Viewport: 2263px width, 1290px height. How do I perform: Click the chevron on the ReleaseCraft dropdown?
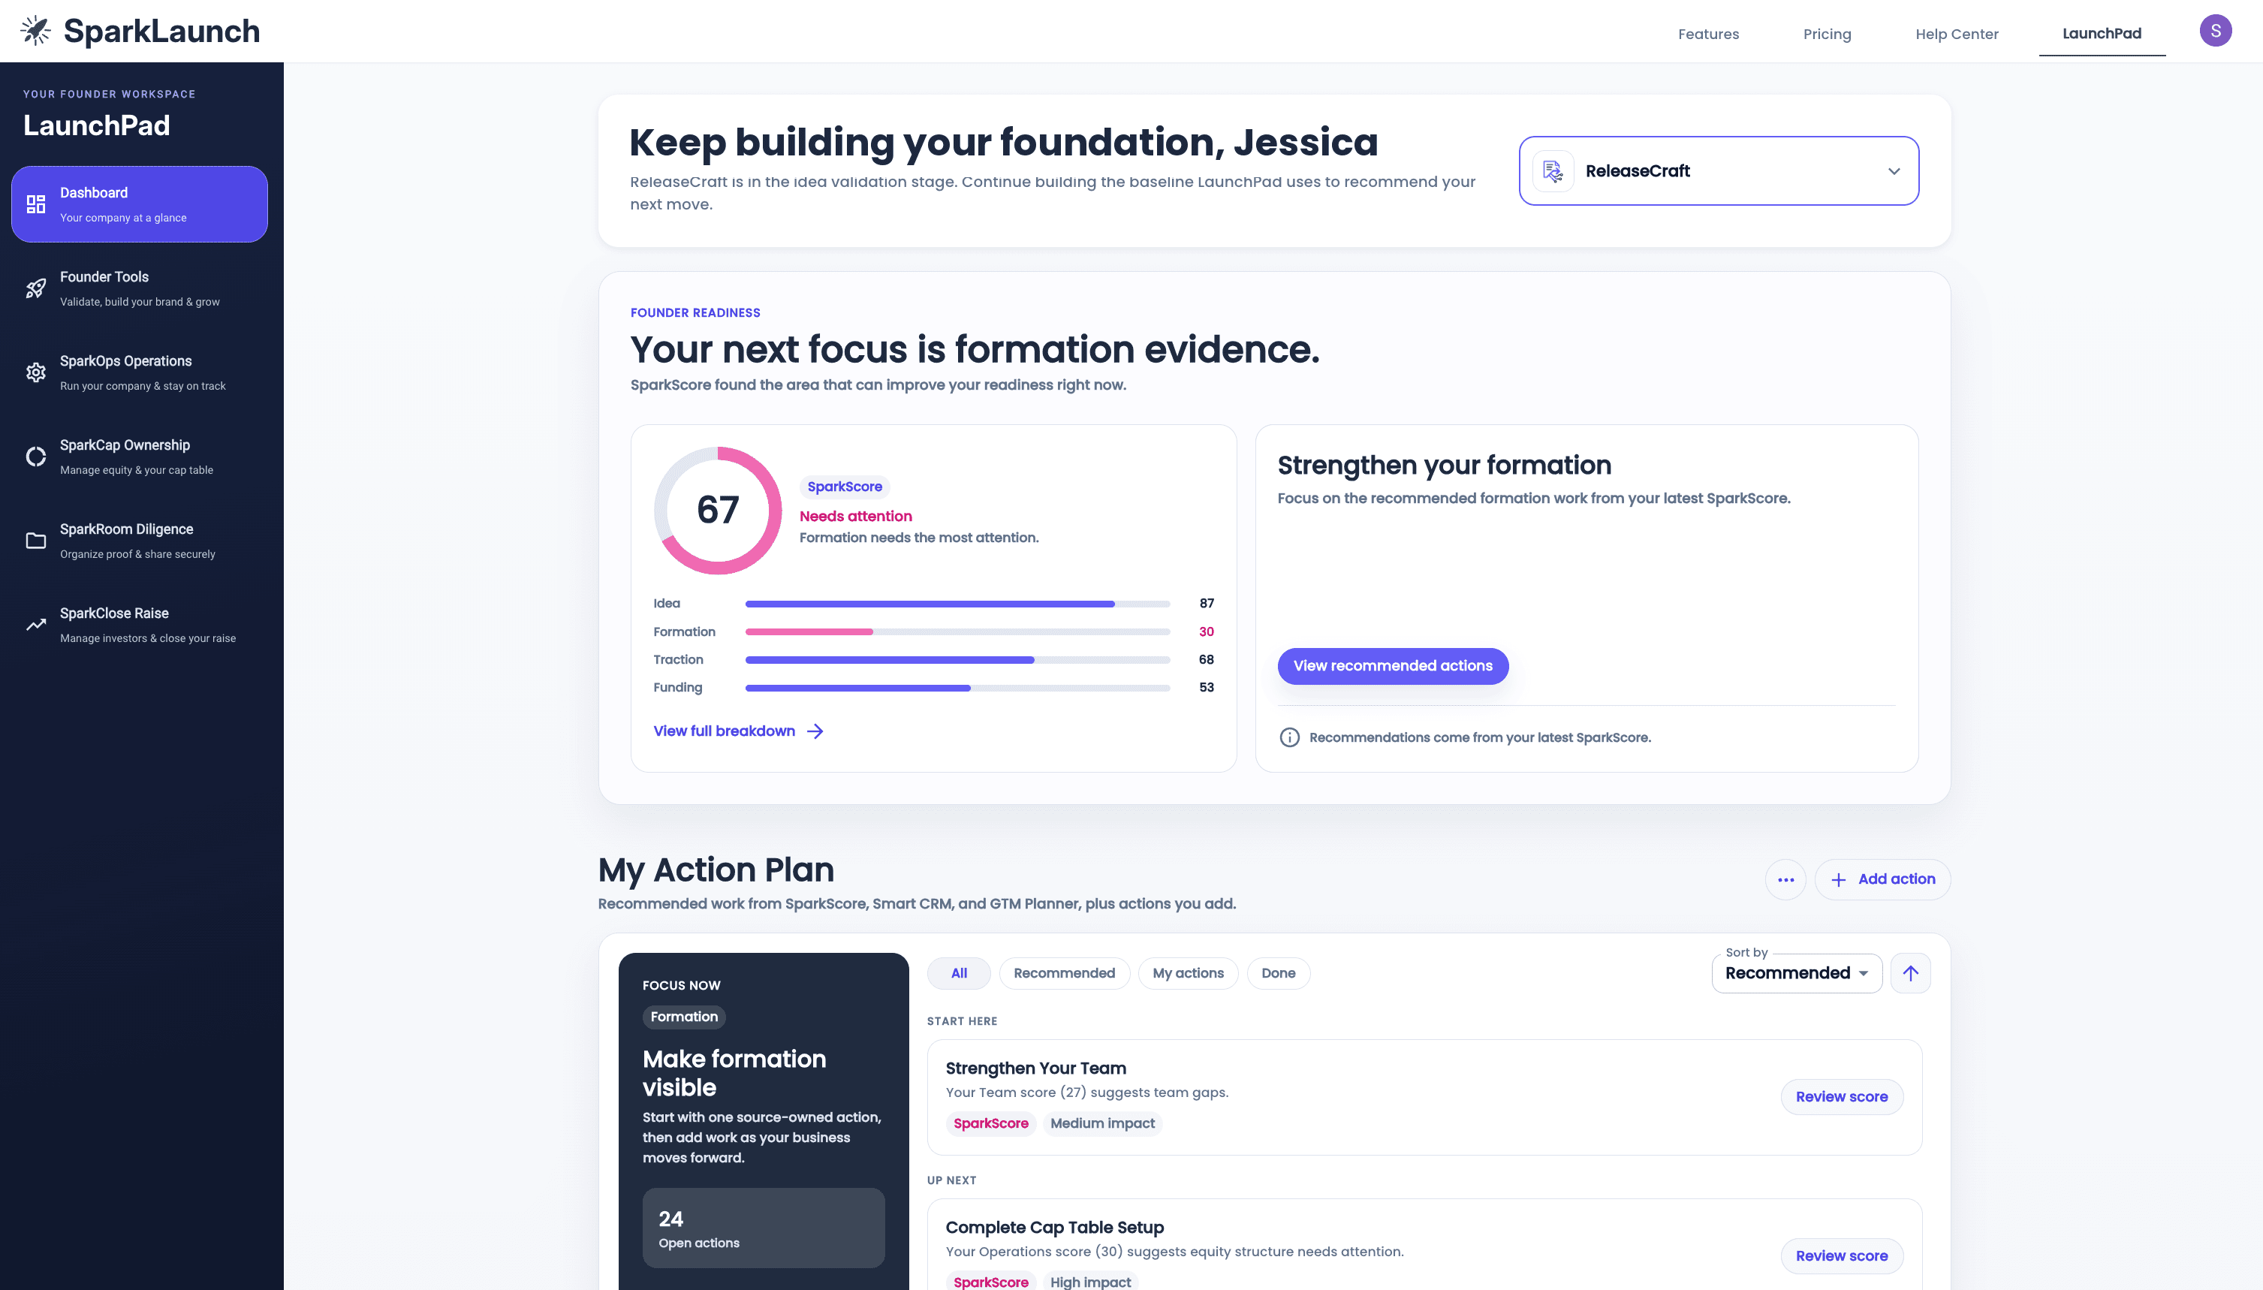(x=1893, y=172)
